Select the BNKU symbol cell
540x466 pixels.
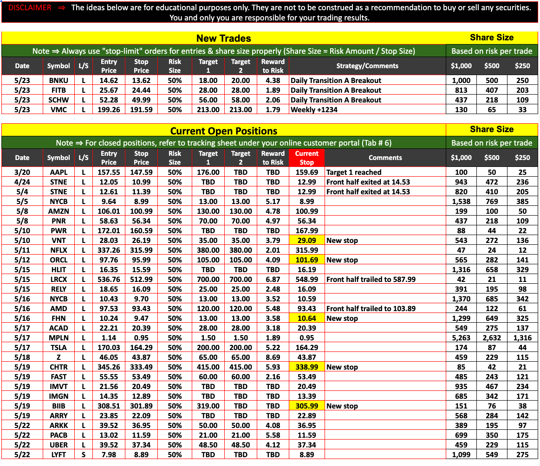click(x=59, y=81)
